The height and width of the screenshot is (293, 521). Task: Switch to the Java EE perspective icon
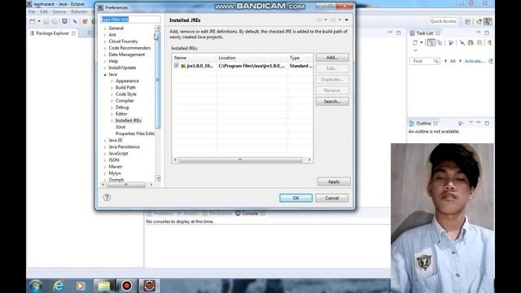(x=479, y=22)
